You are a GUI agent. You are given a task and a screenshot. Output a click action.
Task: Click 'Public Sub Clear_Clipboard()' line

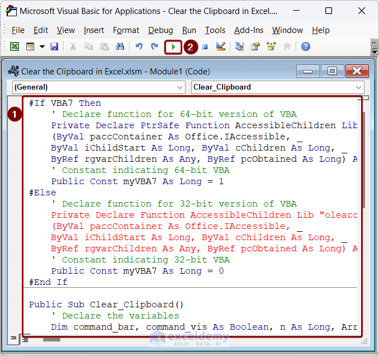[106, 305]
